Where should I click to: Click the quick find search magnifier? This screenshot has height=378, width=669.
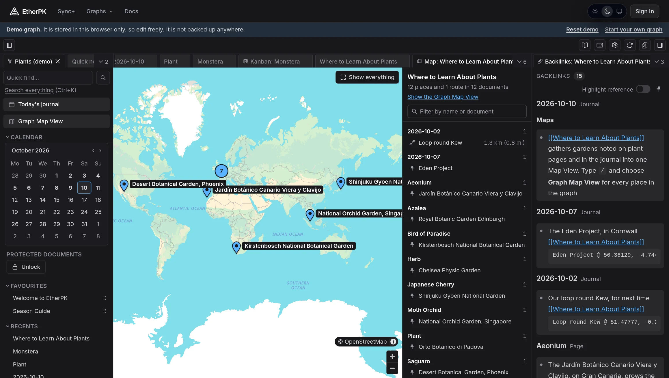(103, 78)
